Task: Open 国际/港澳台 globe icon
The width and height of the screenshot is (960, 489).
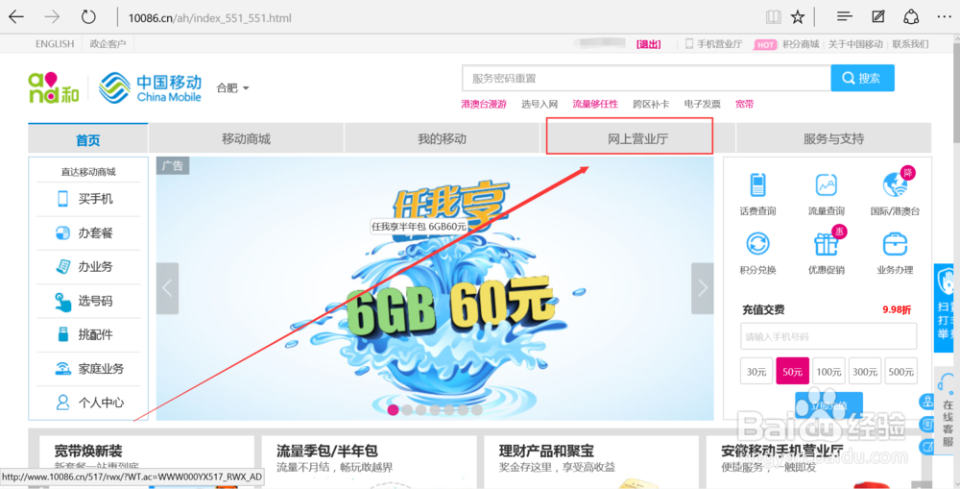Action: point(895,184)
